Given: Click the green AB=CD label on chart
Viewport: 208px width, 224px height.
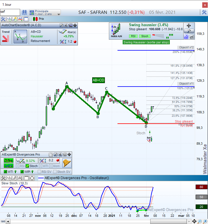Looking at the screenshot, I should tap(99, 80).
